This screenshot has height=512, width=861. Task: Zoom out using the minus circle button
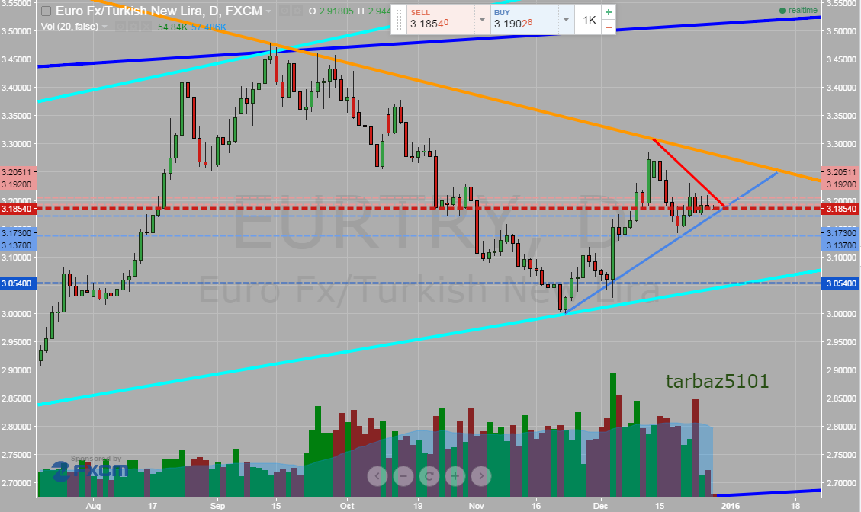coord(403,477)
